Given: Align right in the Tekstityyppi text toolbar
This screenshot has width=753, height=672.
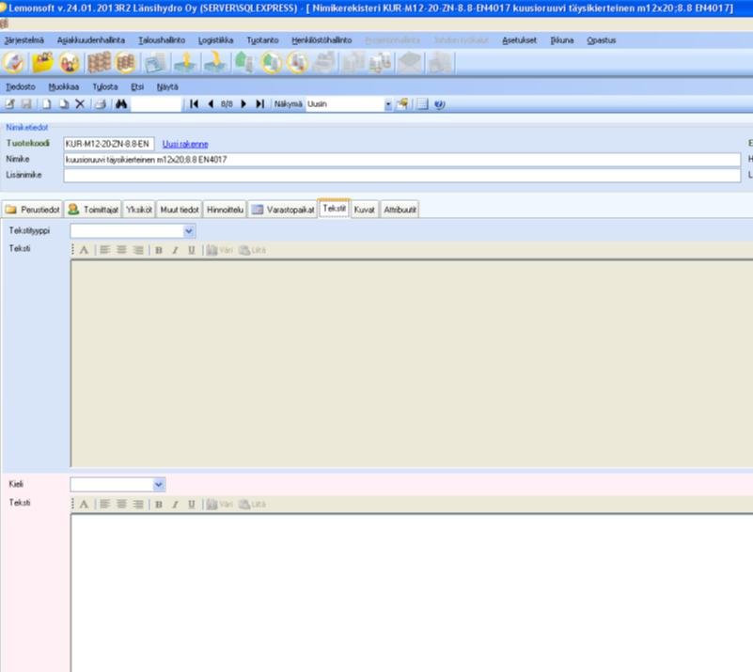Looking at the screenshot, I should click(x=138, y=250).
